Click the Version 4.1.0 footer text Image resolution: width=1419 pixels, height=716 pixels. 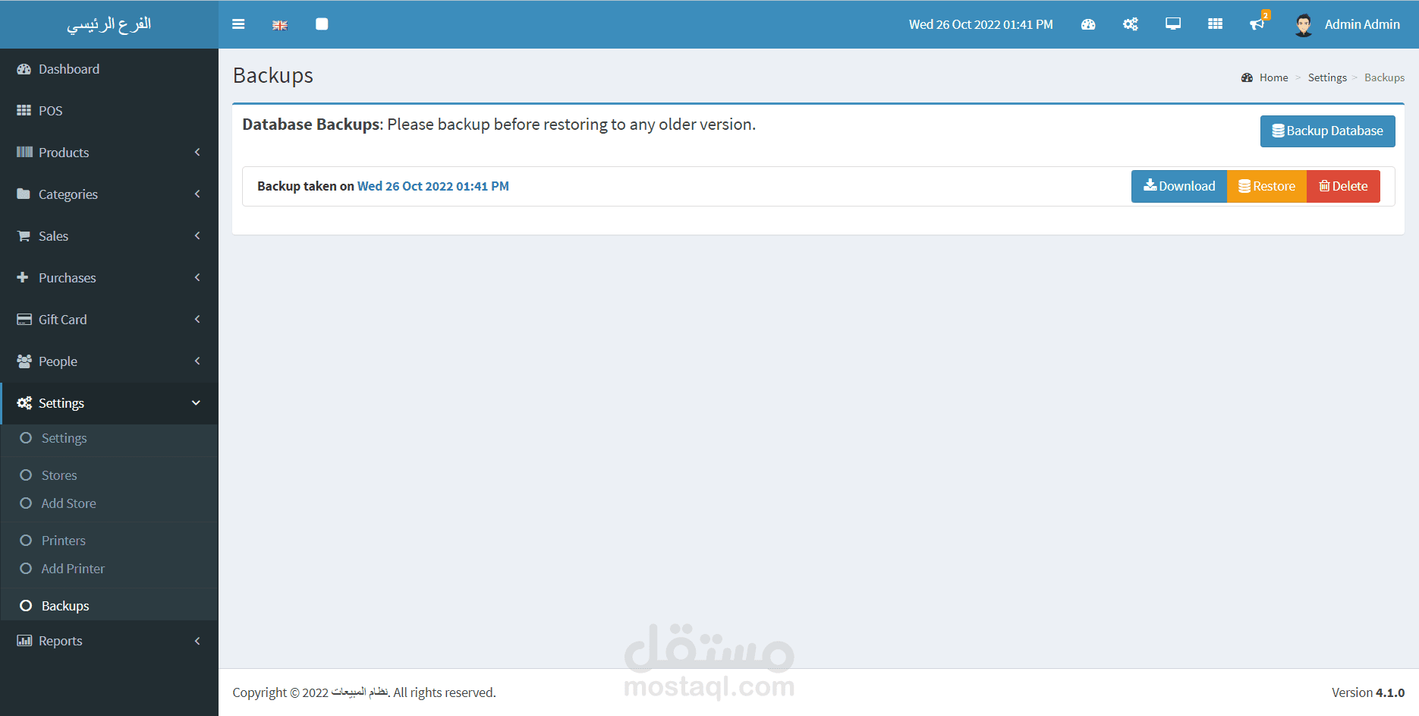coord(1368,692)
